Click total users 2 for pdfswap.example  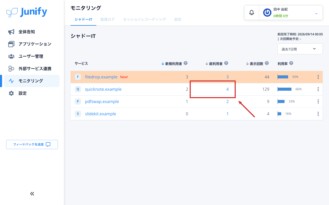coord(227,101)
